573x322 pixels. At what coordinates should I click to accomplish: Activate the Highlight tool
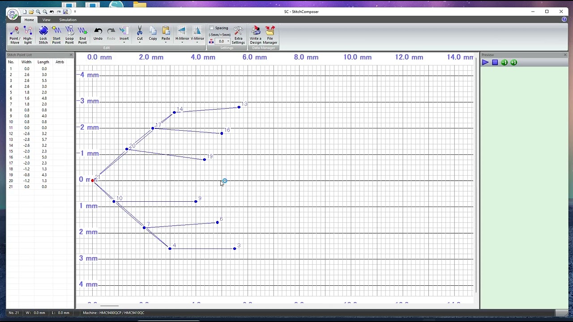28,35
